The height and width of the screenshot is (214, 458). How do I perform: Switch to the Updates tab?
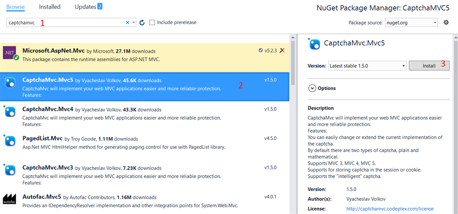(88, 7)
